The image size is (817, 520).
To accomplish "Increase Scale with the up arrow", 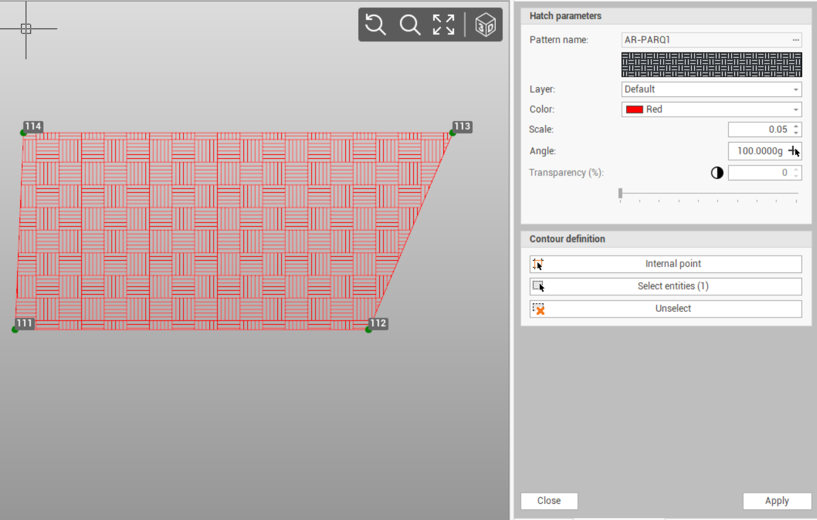I will [x=796, y=127].
